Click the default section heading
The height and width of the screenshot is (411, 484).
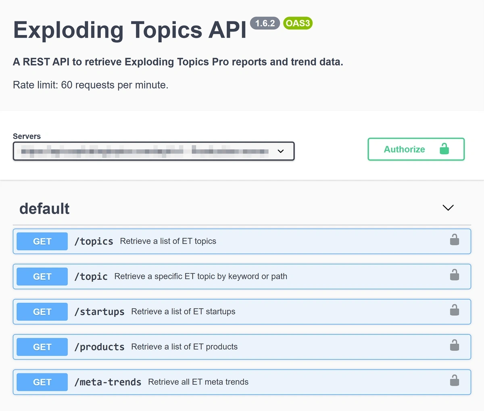pos(44,209)
